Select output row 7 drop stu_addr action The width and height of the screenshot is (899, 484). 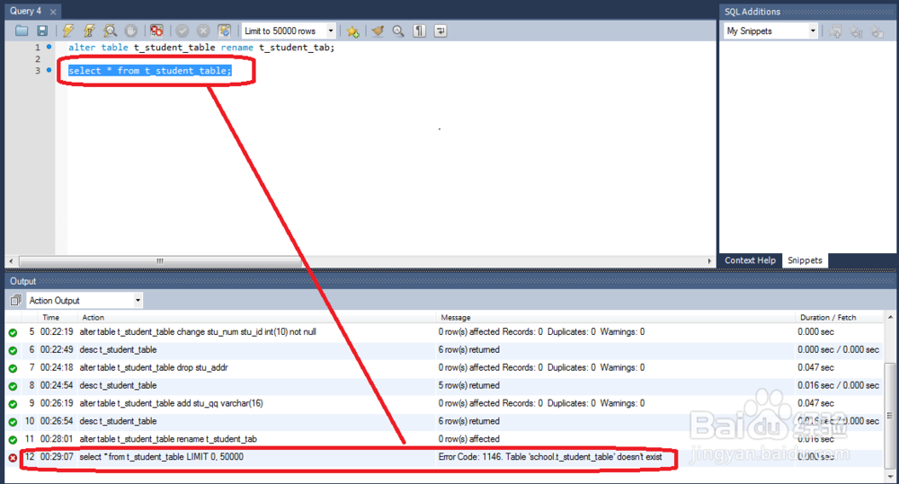pos(444,367)
